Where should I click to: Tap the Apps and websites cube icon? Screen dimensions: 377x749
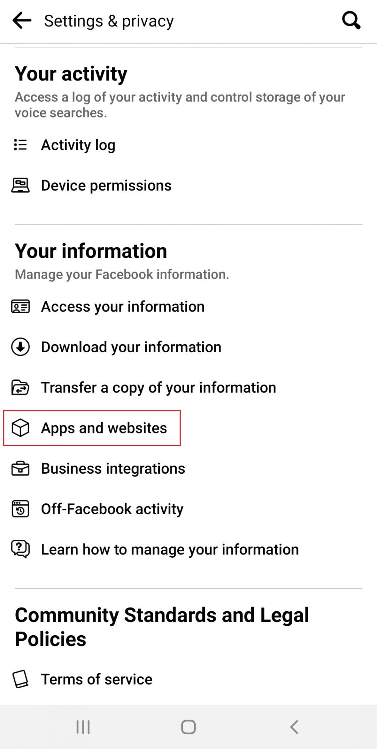point(20,428)
